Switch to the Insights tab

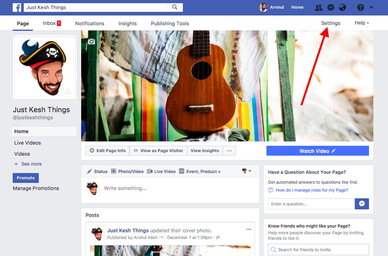point(127,23)
